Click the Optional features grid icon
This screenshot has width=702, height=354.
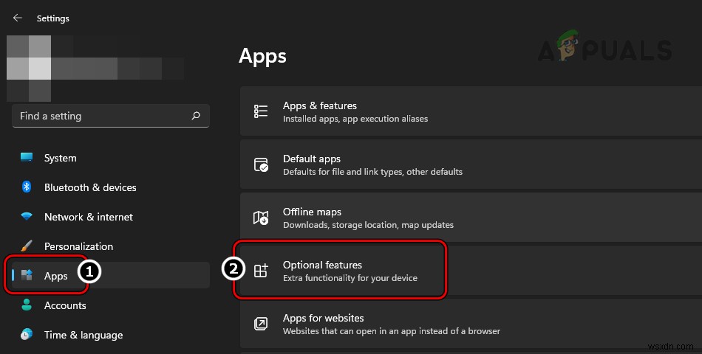pos(261,271)
